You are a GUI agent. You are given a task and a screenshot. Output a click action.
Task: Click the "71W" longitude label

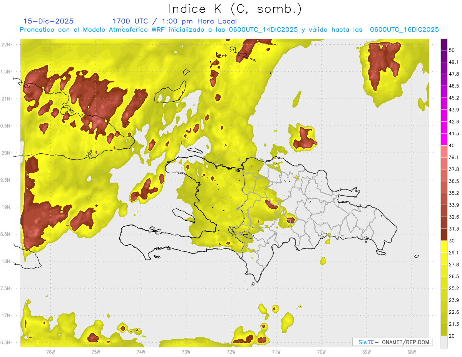pyautogui.click(x=276, y=352)
